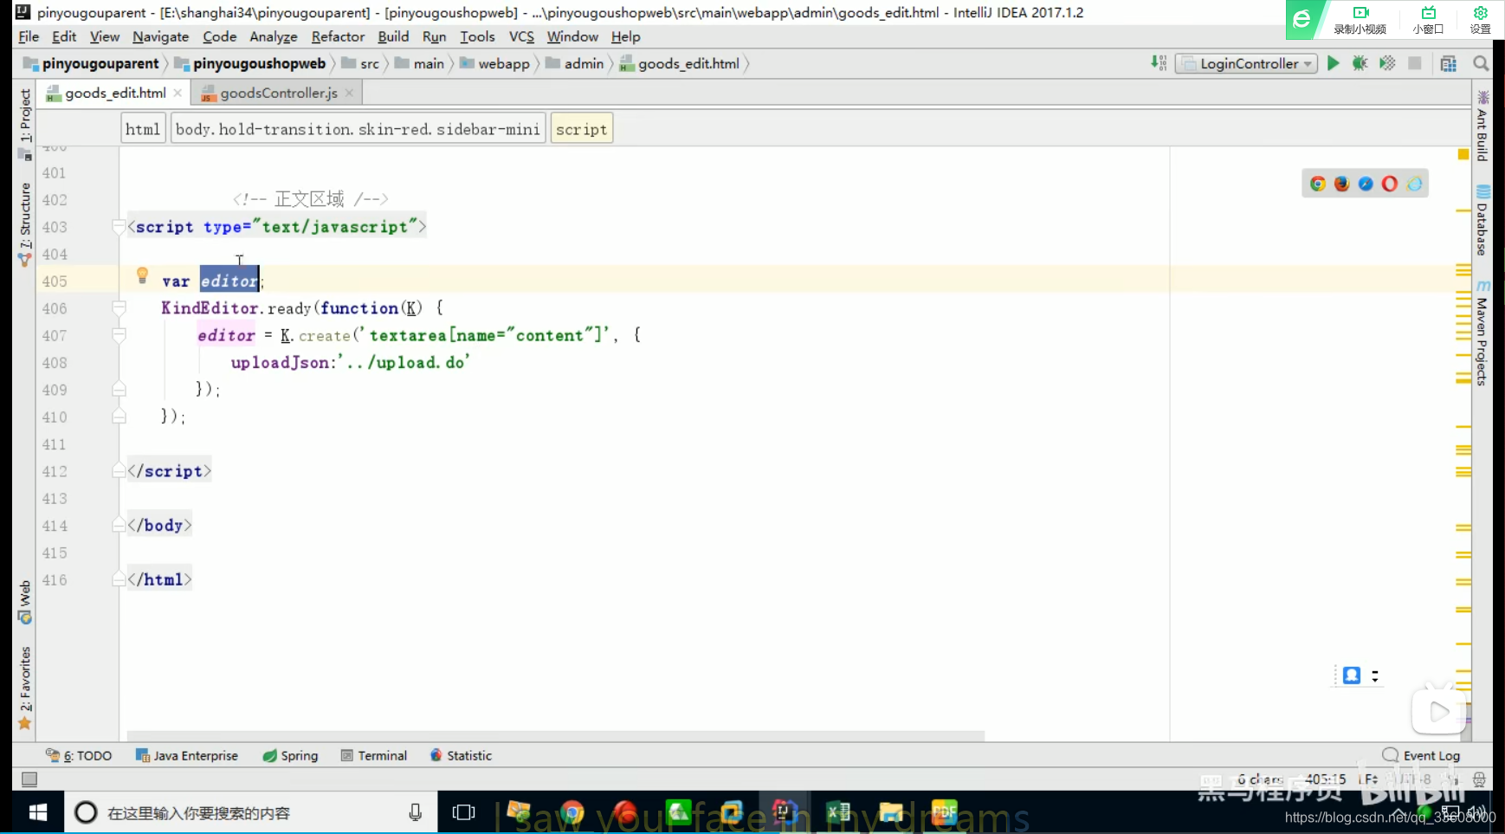
Task: Open the LoginController run configuration dropdown
Action: pyautogui.click(x=1246, y=63)
